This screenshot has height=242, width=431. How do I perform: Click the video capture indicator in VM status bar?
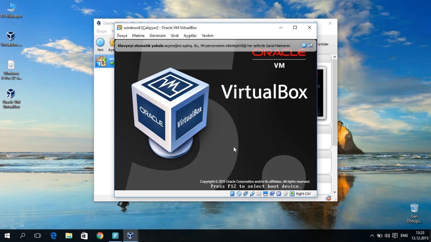(272, 194)
